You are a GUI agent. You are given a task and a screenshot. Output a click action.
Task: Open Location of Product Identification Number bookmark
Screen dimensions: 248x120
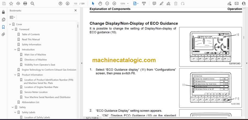(48, 81)
